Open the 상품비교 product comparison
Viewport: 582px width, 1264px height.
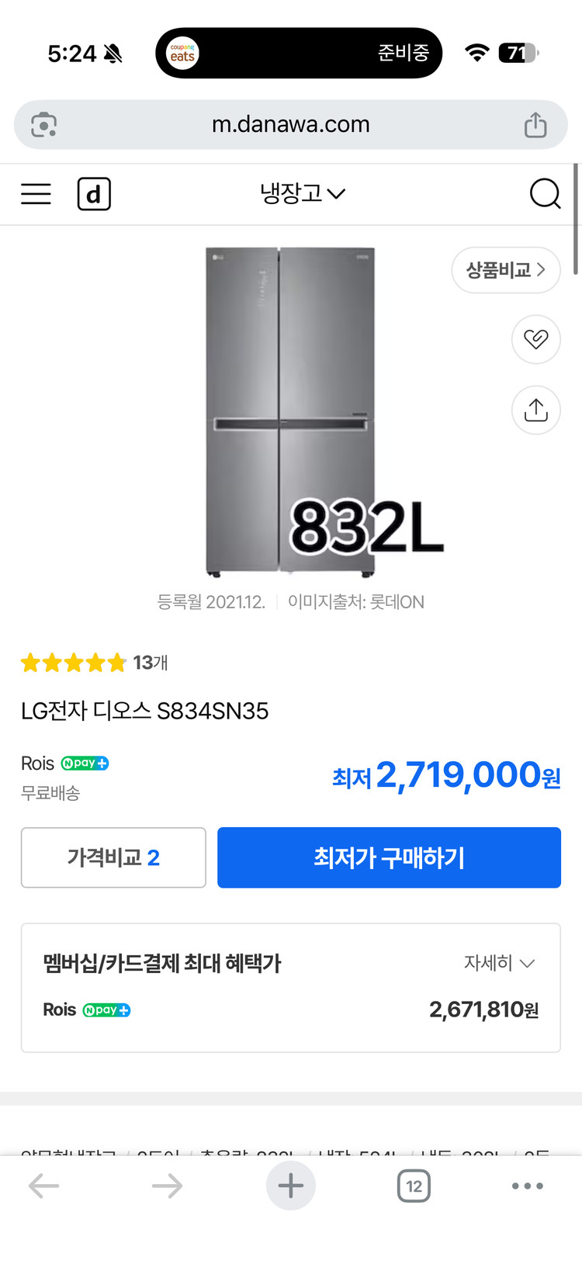click(505, 270)
